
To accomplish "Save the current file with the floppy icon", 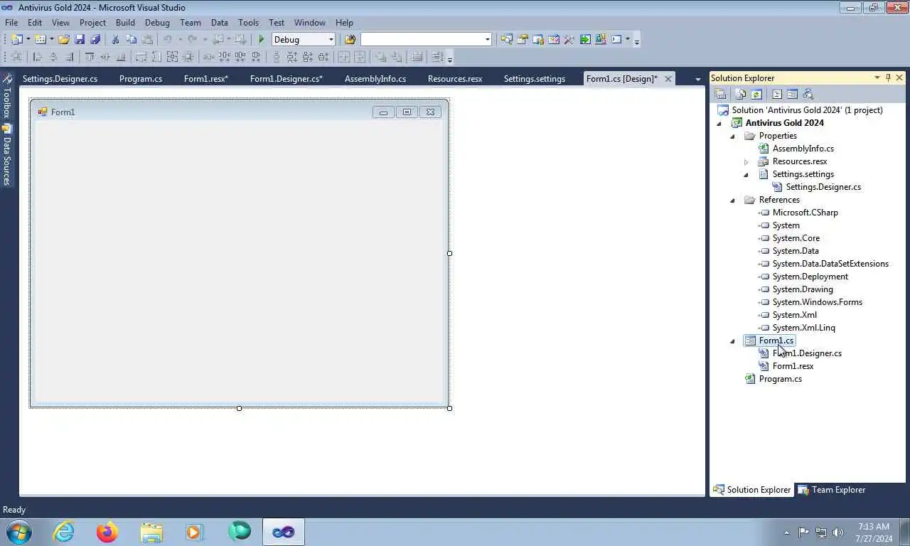I will point(80,40).
